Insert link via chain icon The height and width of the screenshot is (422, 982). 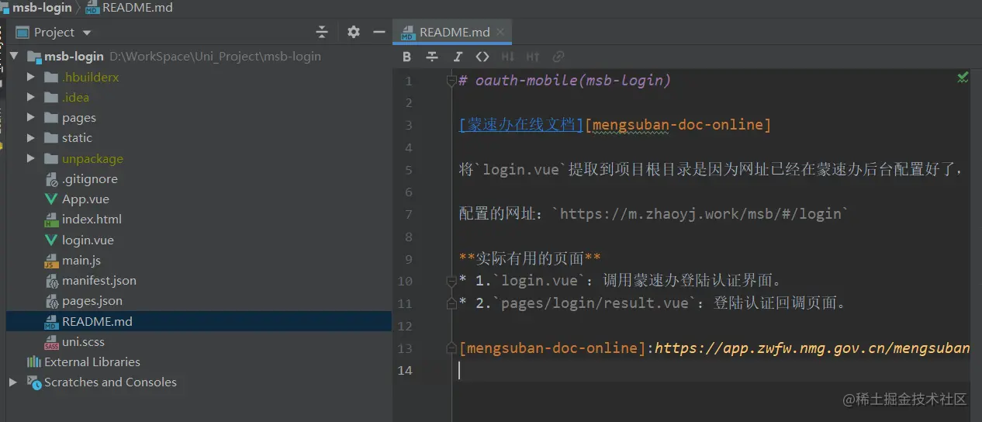click(x=558, y=57)
